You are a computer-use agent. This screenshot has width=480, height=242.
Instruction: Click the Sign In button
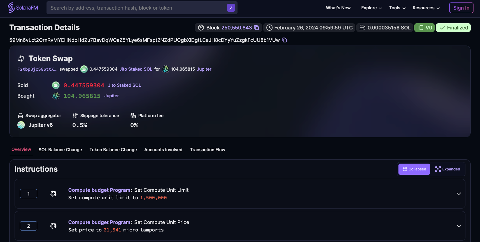click(461, 8)
